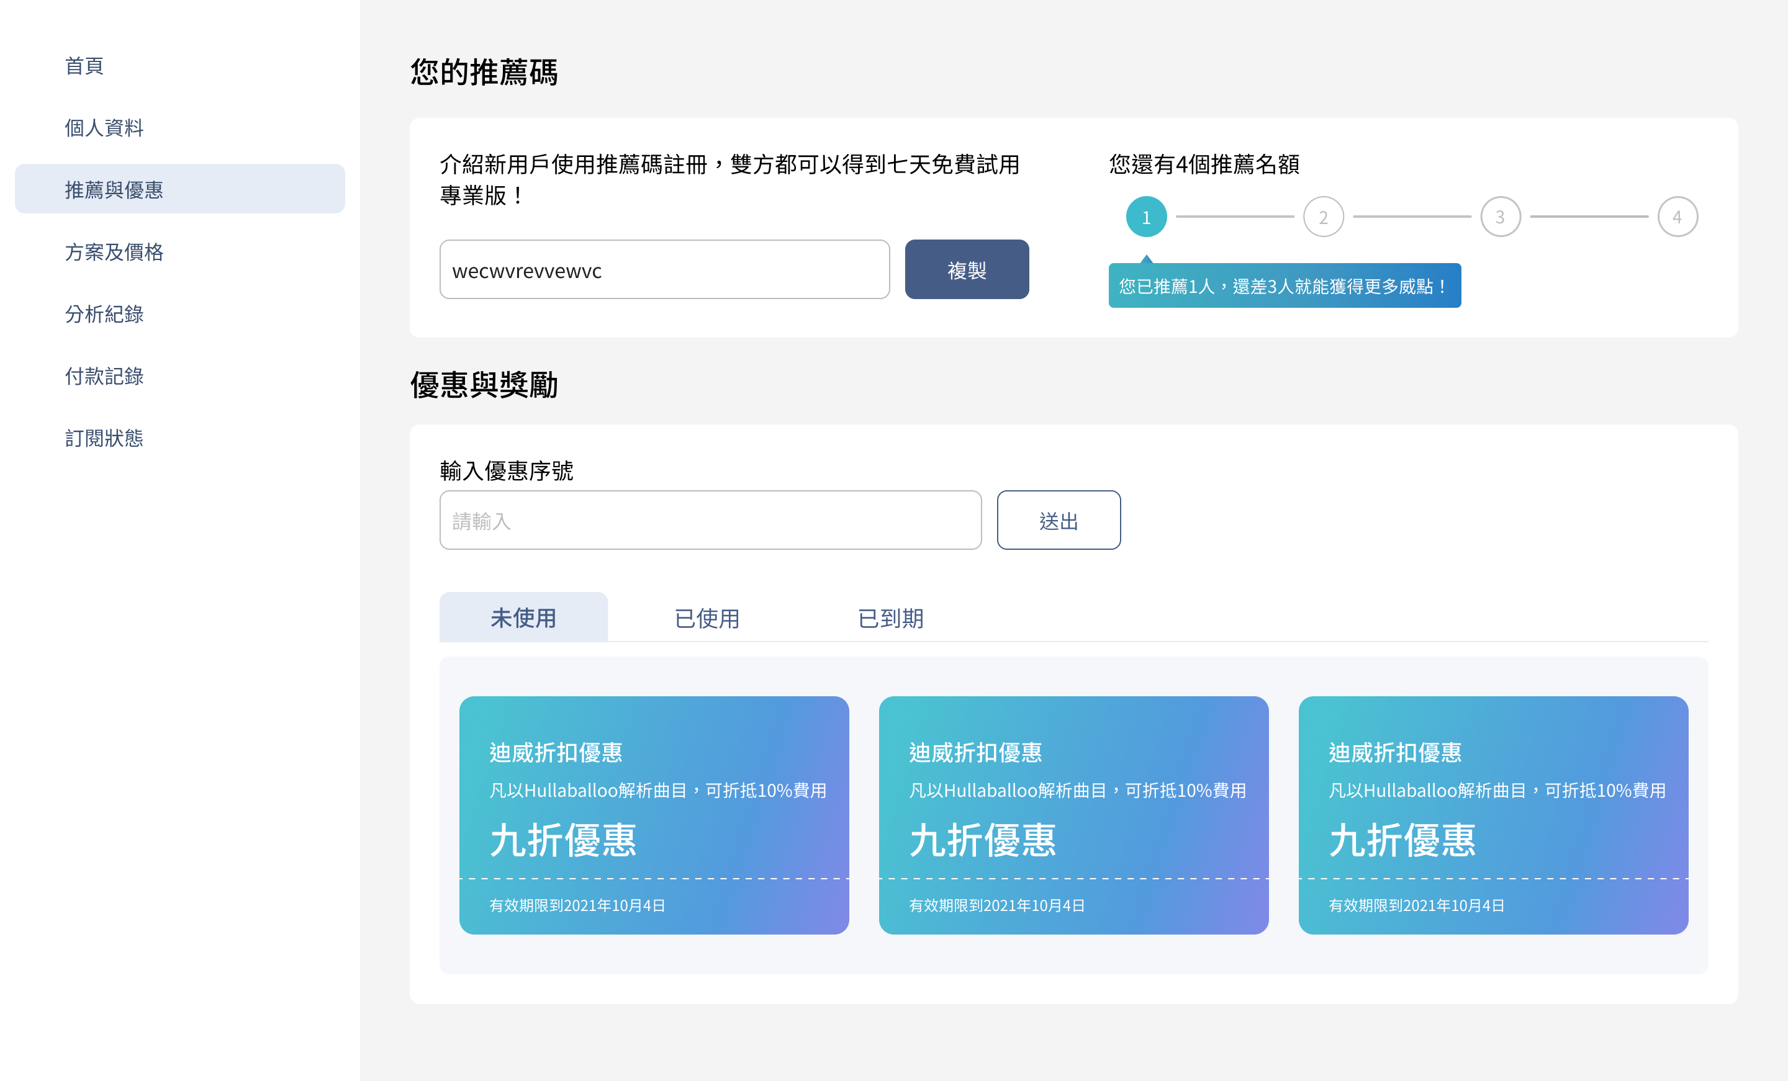Viewport: 1788px width, 1081px height.
Task: Click the 您的推薦碼 heading
Action: [x=484, y=72]
